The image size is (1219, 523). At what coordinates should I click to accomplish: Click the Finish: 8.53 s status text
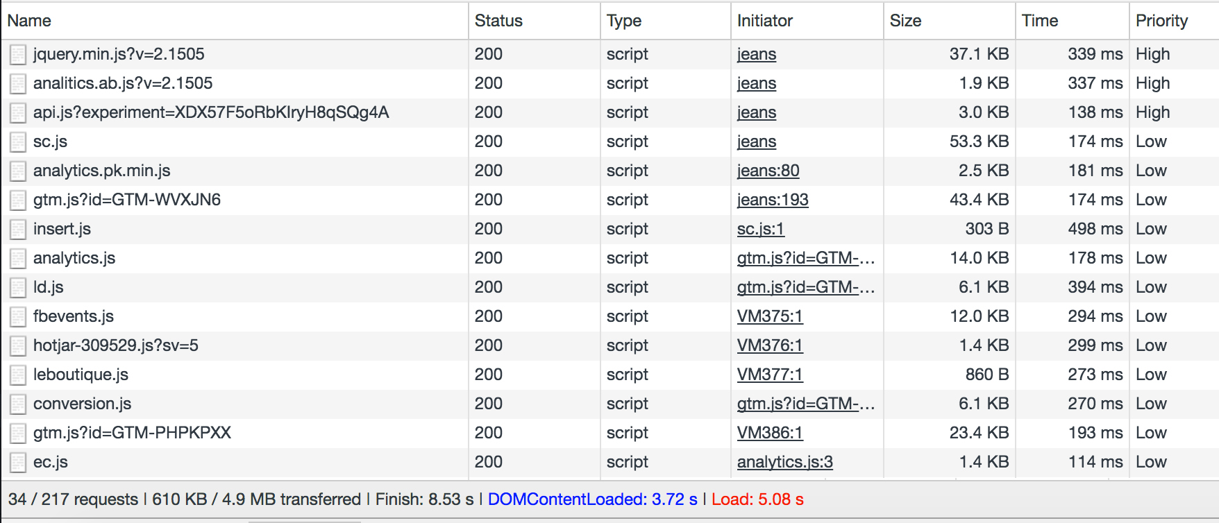point(425,499)
